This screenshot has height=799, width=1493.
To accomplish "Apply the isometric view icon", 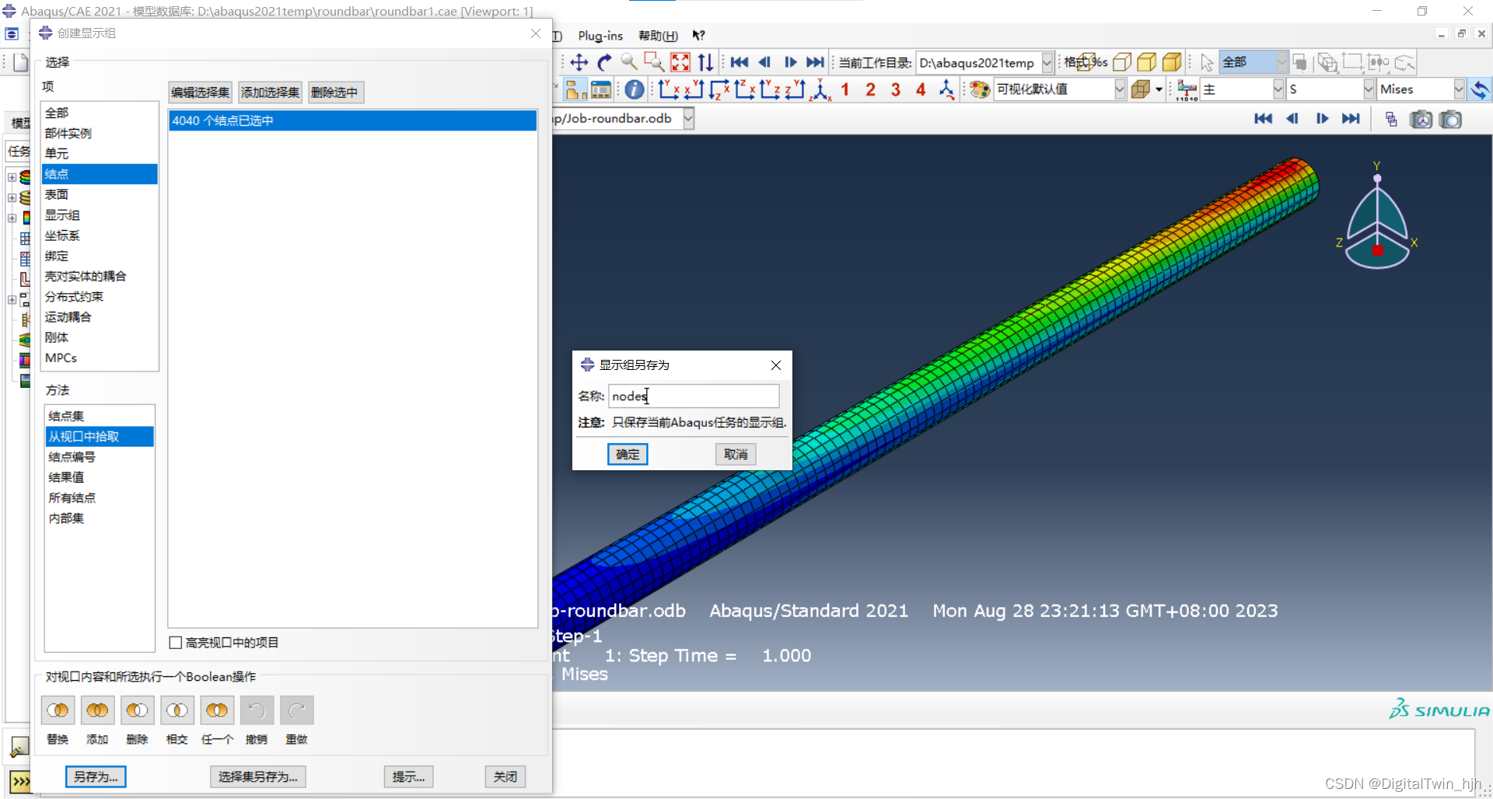I will click(820, 89).
